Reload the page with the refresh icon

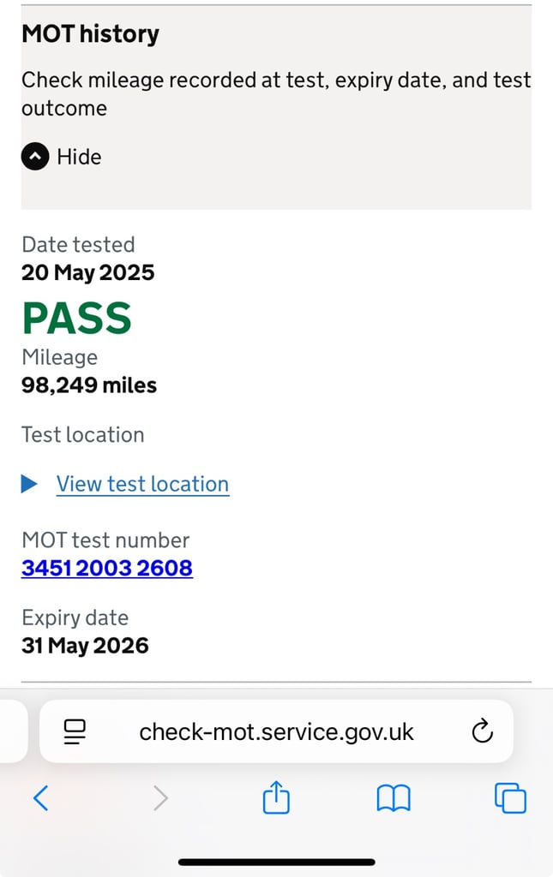point(482,731)
